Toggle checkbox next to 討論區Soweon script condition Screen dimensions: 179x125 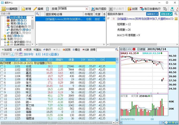108,19
